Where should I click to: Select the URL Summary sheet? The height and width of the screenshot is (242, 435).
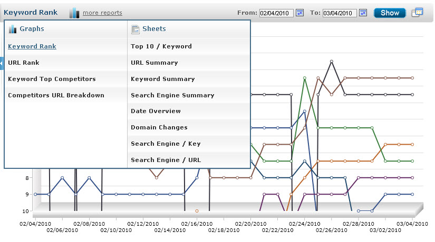pos(154,63)
